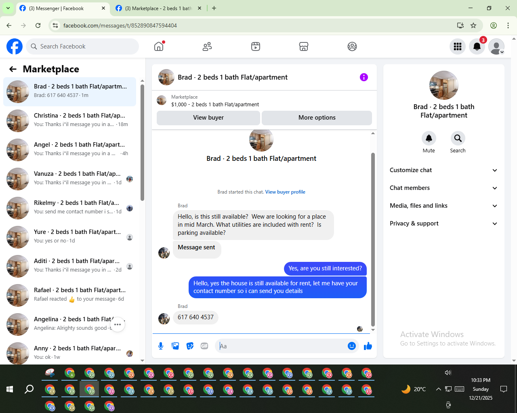Open the Windows Start button
The image size is (517, 413).
(10, 389)
